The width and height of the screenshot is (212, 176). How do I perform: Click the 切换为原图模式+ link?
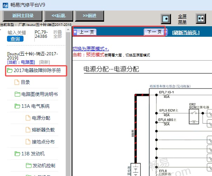coord(91,49)
